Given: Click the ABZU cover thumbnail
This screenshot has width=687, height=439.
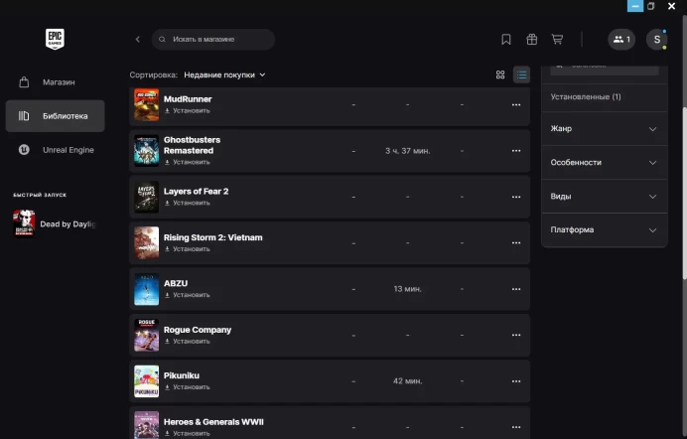Looking at the screenshot, I should (x=146, y=289).
